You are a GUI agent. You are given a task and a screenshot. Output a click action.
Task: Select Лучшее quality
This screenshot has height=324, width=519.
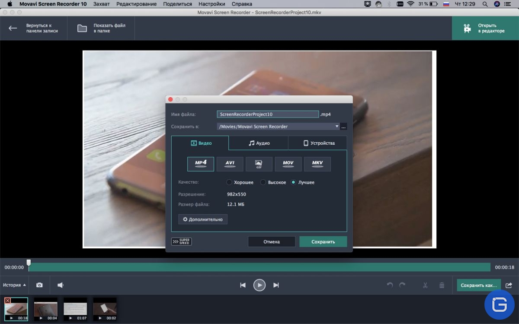pyautogui.click(x=302, y=182)
